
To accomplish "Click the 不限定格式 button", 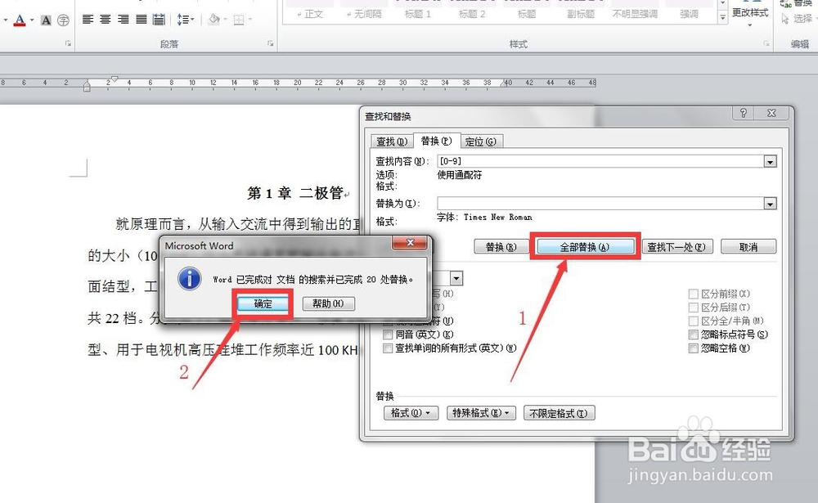I will click(x=559, y=413).
